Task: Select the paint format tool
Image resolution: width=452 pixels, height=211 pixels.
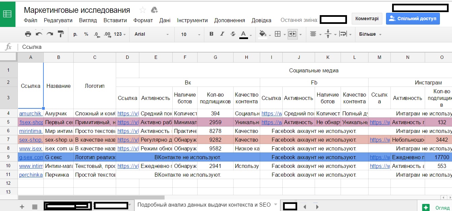Action: (61, 34)
